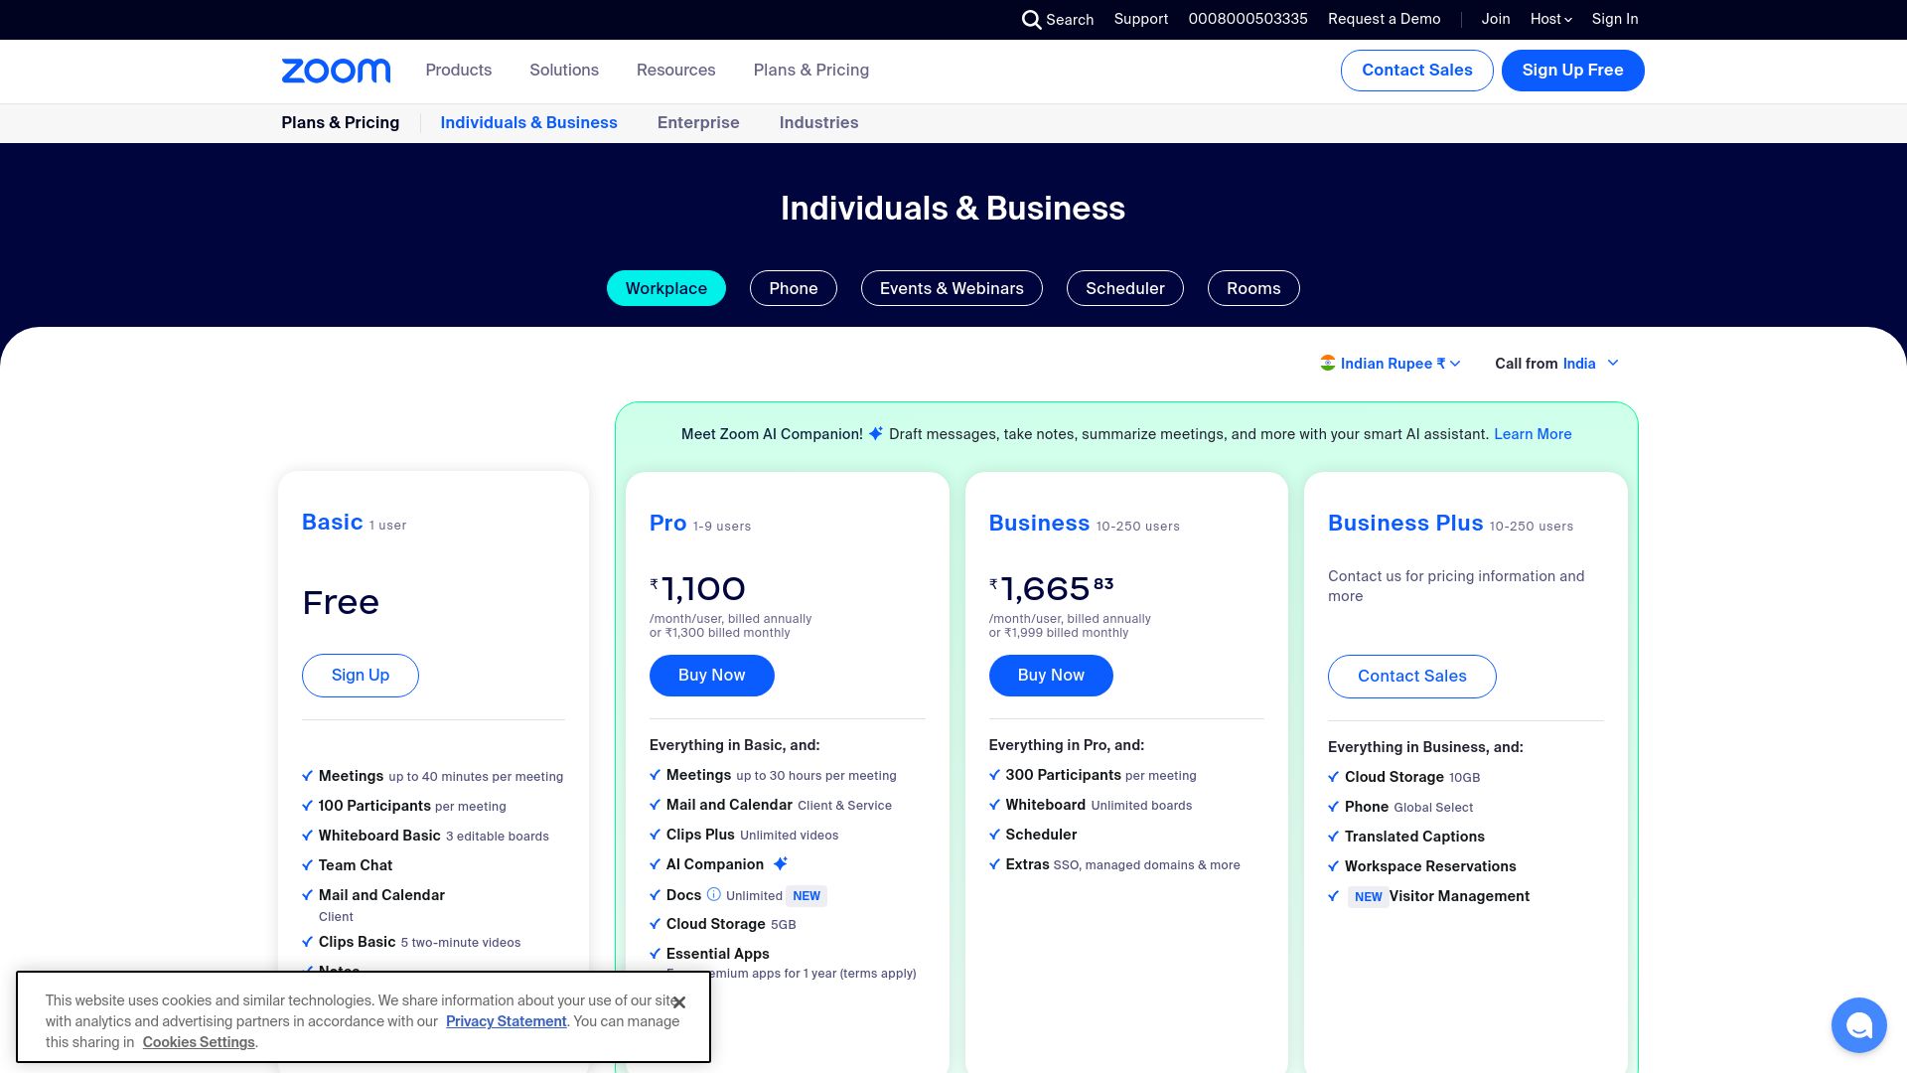Switch to the Industries tab
Viewport: 1907px width, 1073px height.
(x=818, y=122)
